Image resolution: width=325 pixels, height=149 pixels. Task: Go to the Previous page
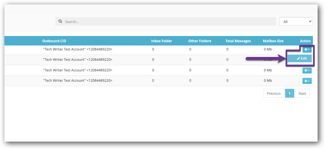pyautogui.click(x=274, y=94)
